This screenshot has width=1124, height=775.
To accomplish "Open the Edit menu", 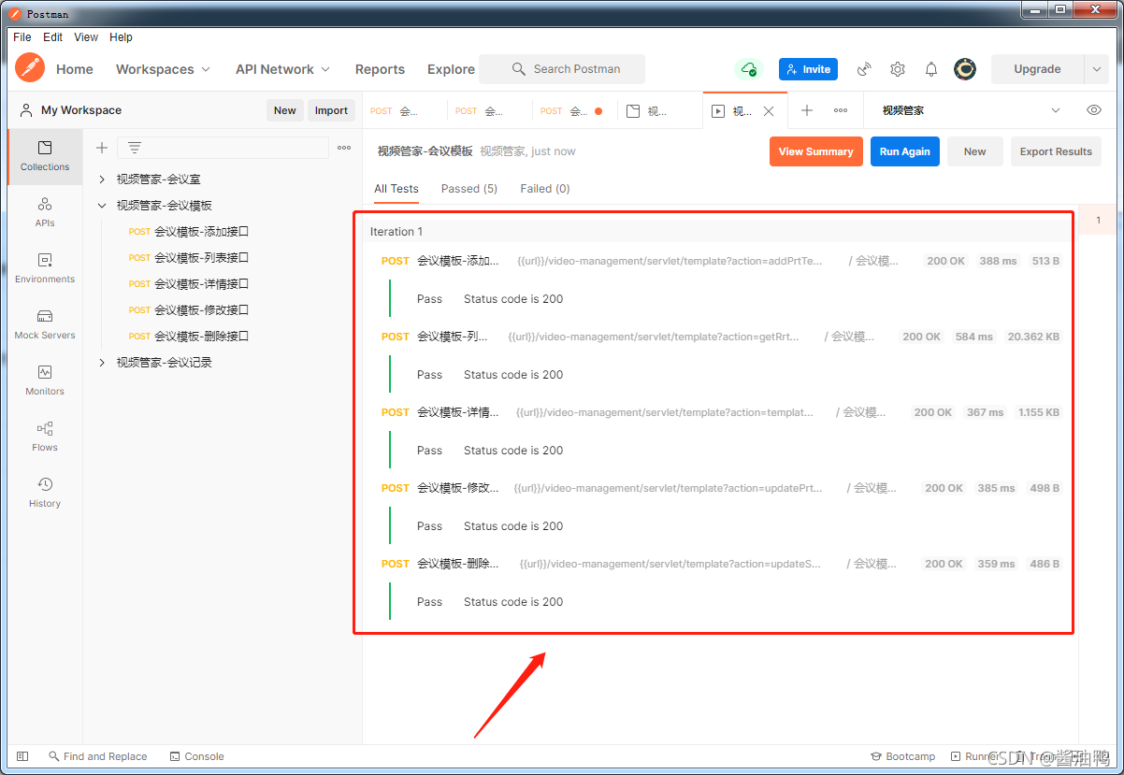I will 53,37.
